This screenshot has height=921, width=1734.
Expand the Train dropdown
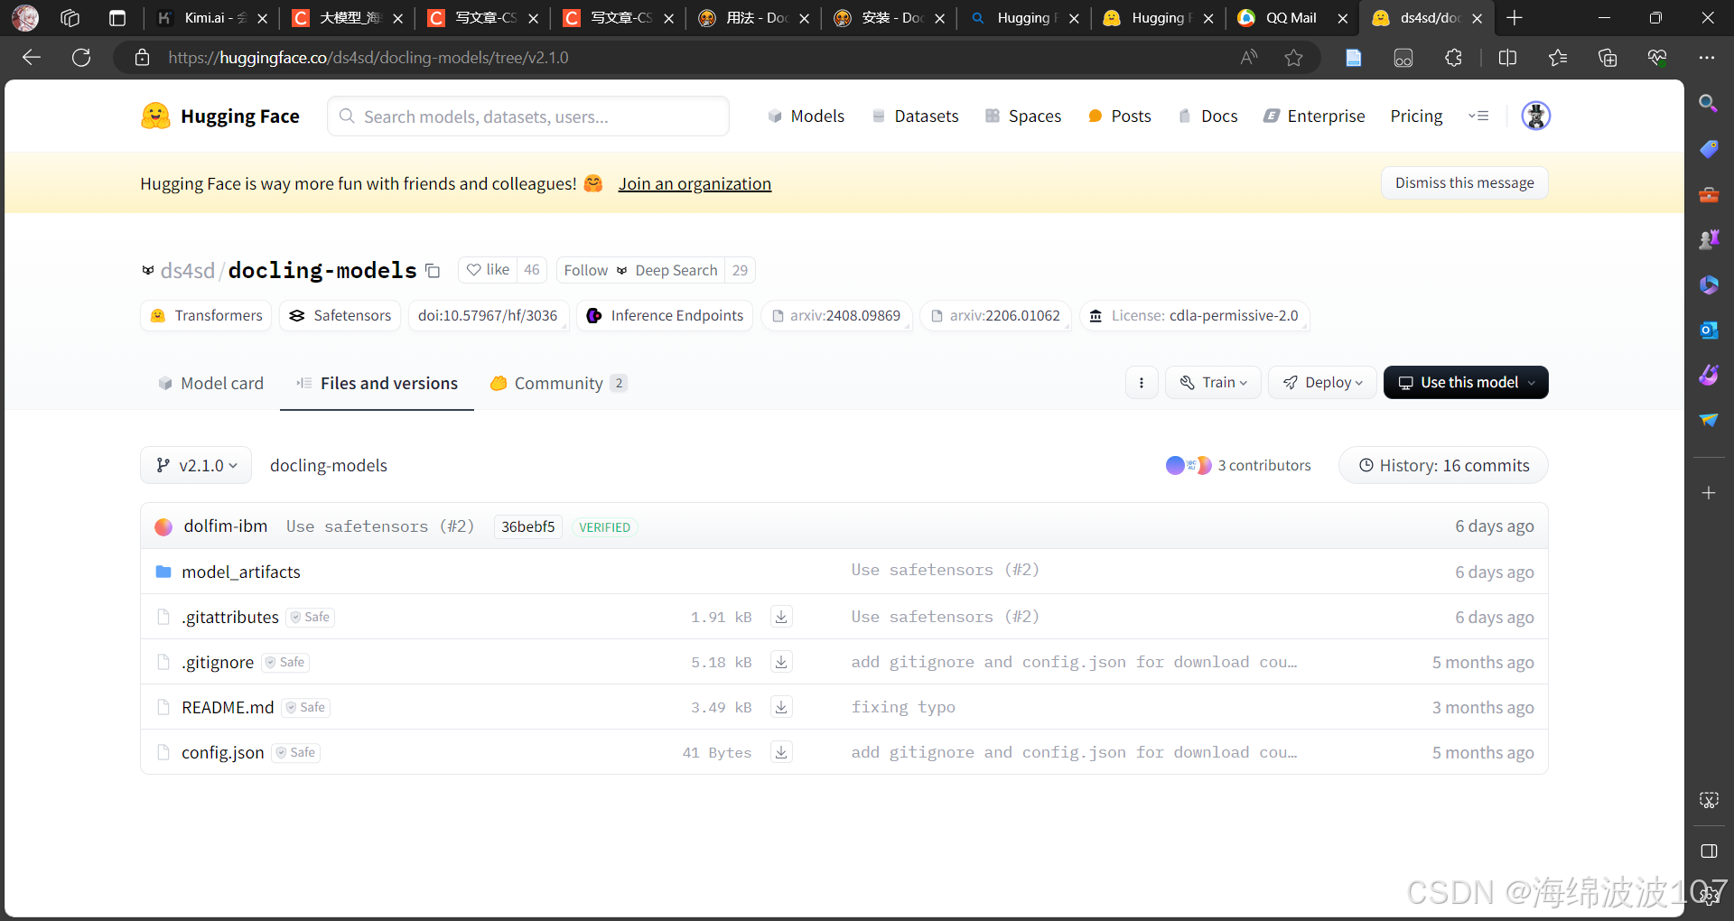(x=1213, y=383)
